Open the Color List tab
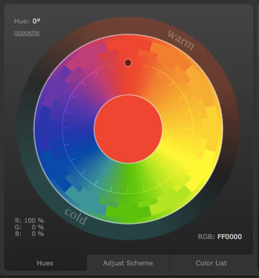 211,263
